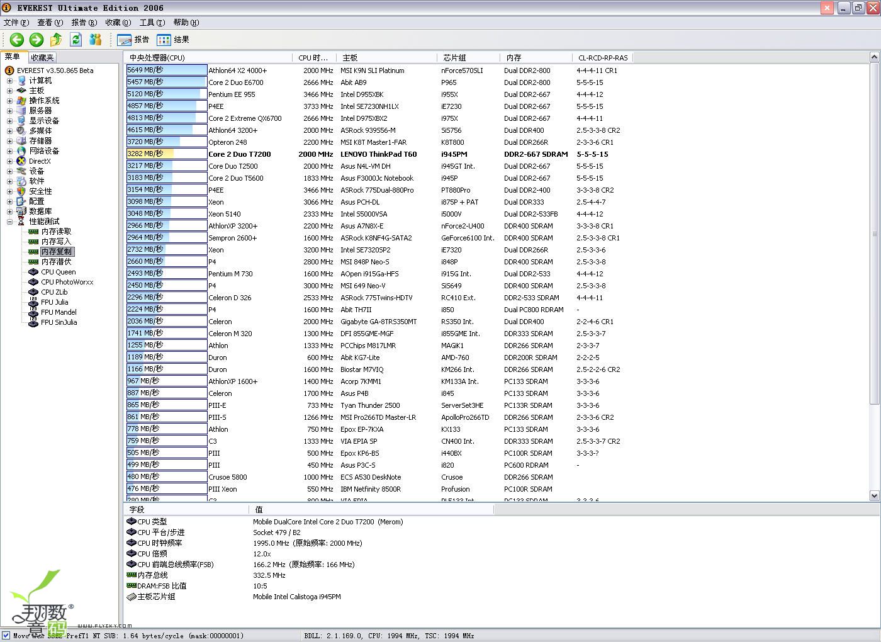Expand the 计算机 tree node
Screen dimensions: 881x642
coord(9,81)
